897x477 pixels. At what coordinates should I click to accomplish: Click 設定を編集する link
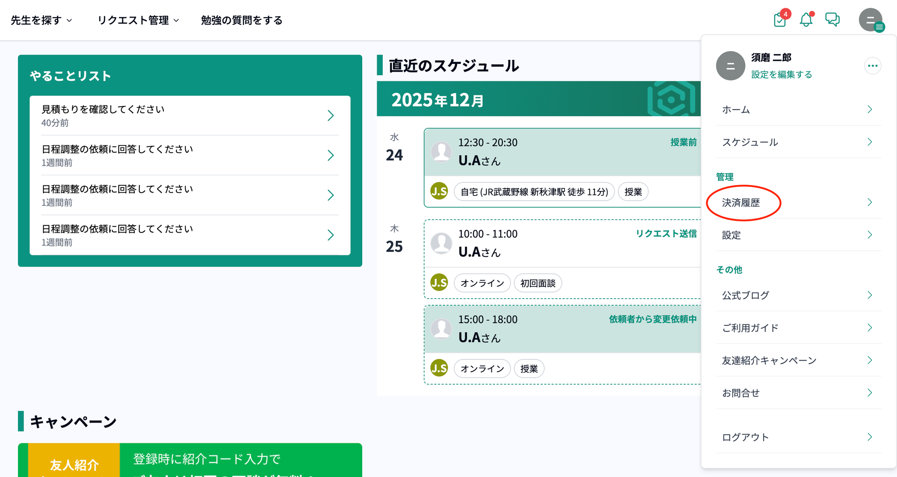(x=781, y=75)
